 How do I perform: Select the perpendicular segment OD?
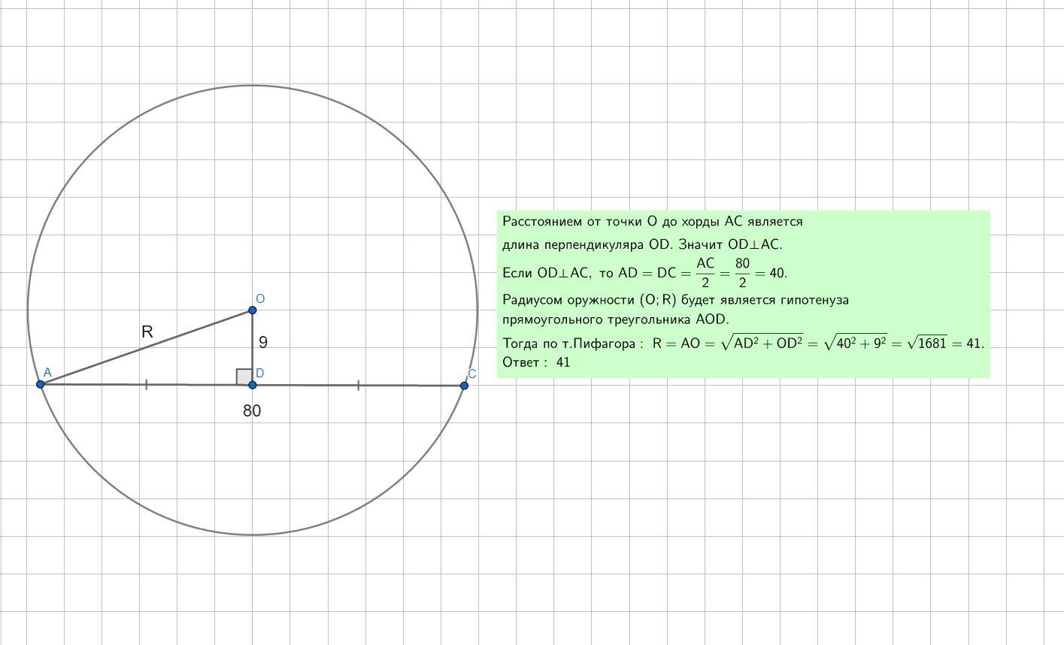252,347
